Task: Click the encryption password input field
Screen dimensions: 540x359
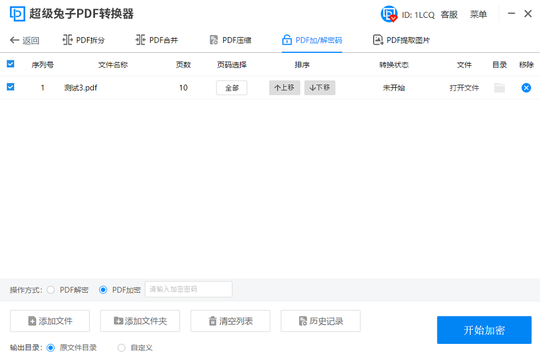Action: pyautogui.click(x=188, y=289)
